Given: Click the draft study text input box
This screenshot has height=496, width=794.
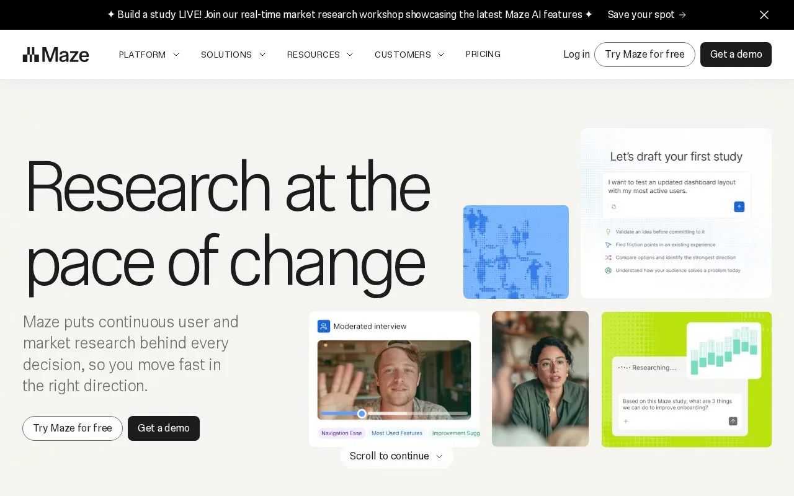Looking at the screenshot, I should (676, 195).
